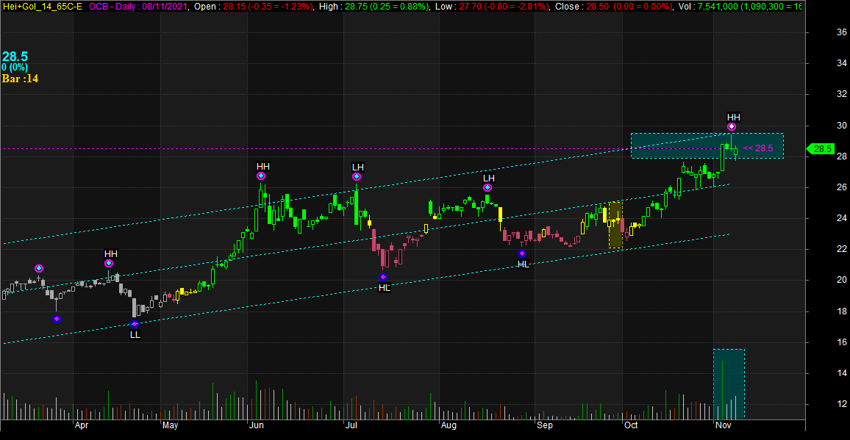850x440 pixels.
Task: Click the green 28.5 price tag on axis
Action: point(822,149)
